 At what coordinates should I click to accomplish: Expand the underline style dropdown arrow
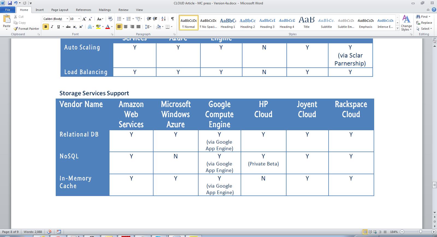[63, 27]
